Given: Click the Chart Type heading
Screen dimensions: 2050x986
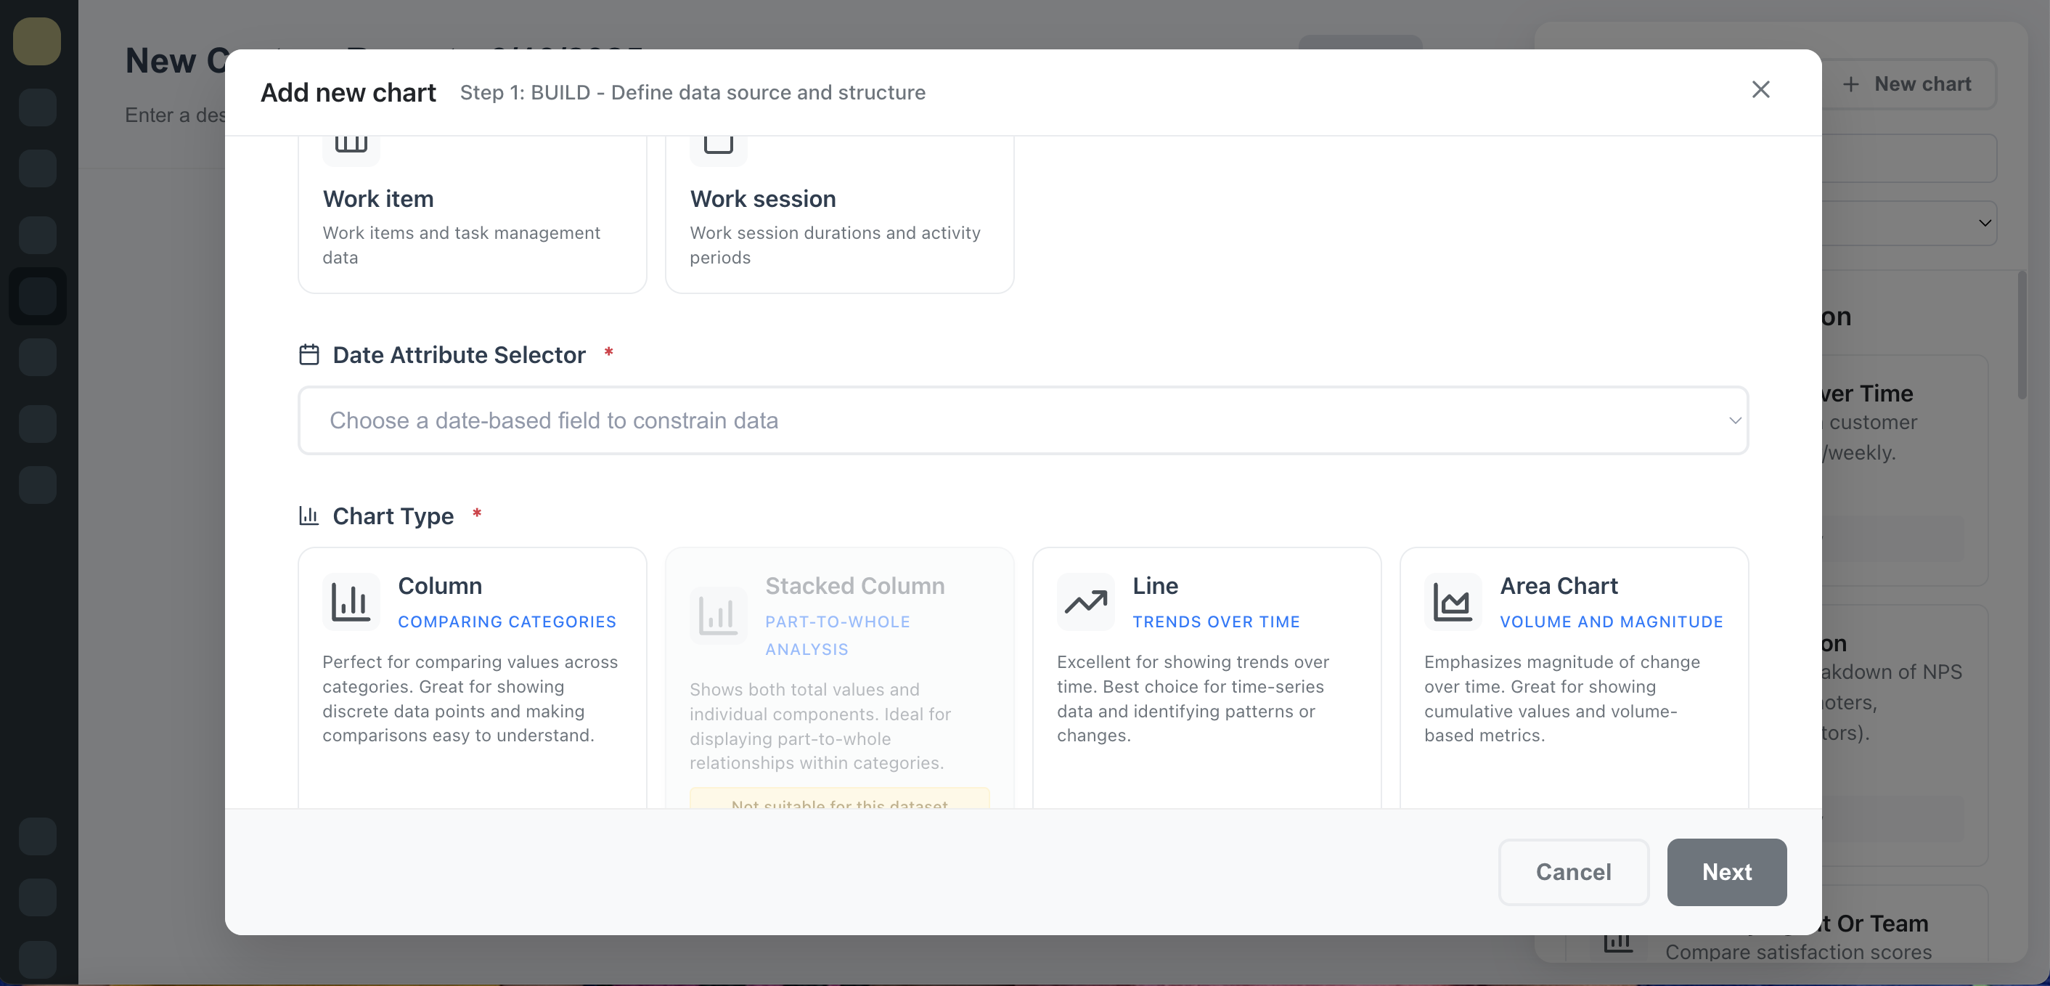Looking at the screenshot, I should [x=393, y=516].
